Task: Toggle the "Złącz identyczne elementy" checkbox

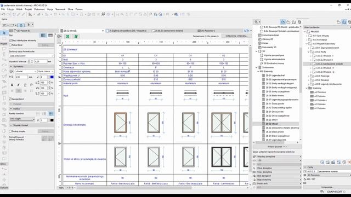Action: [x=10, y=40]
